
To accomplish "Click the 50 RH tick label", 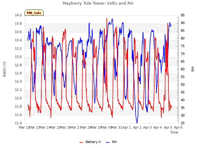I will 183,85.
